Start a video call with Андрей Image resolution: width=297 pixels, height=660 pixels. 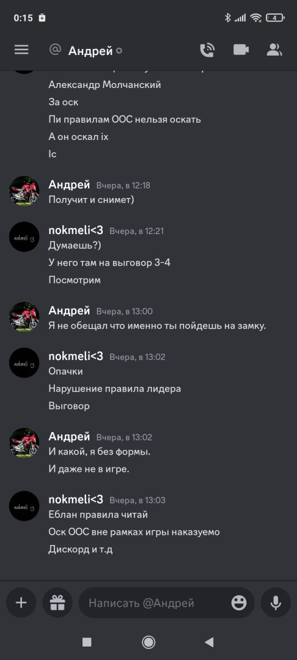(x=241, y=50)
